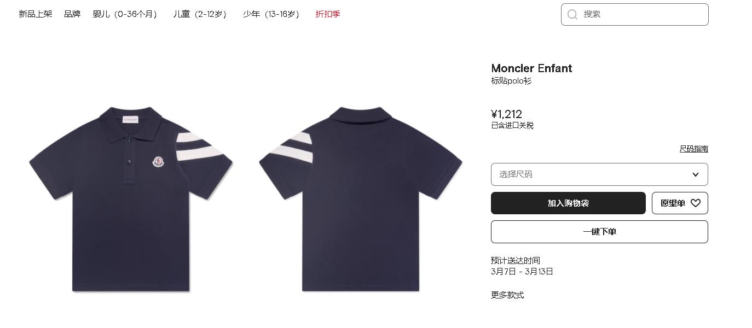
Task: Click the size dropdown chevron arrow
Action: coord(696,174)
